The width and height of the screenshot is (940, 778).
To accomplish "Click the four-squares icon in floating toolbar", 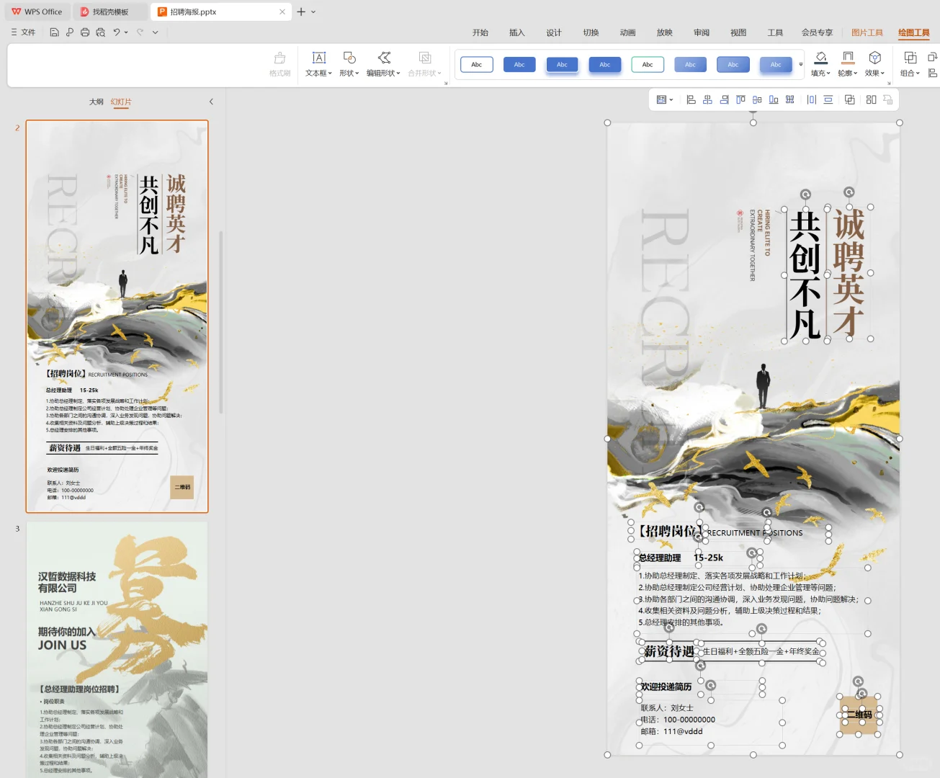I will (x=872, y=100).
